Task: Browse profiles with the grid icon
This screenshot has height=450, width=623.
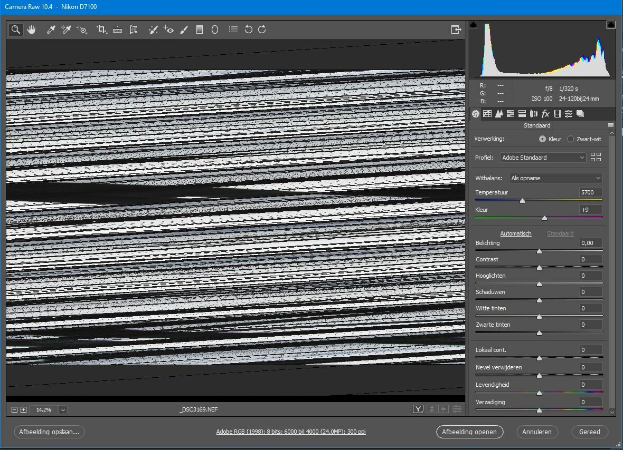Action: pyautogui.click(x=596, y=158)
